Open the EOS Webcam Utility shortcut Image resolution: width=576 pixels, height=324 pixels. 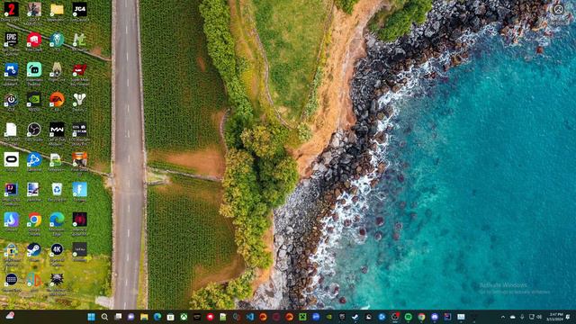coord(80,130)
